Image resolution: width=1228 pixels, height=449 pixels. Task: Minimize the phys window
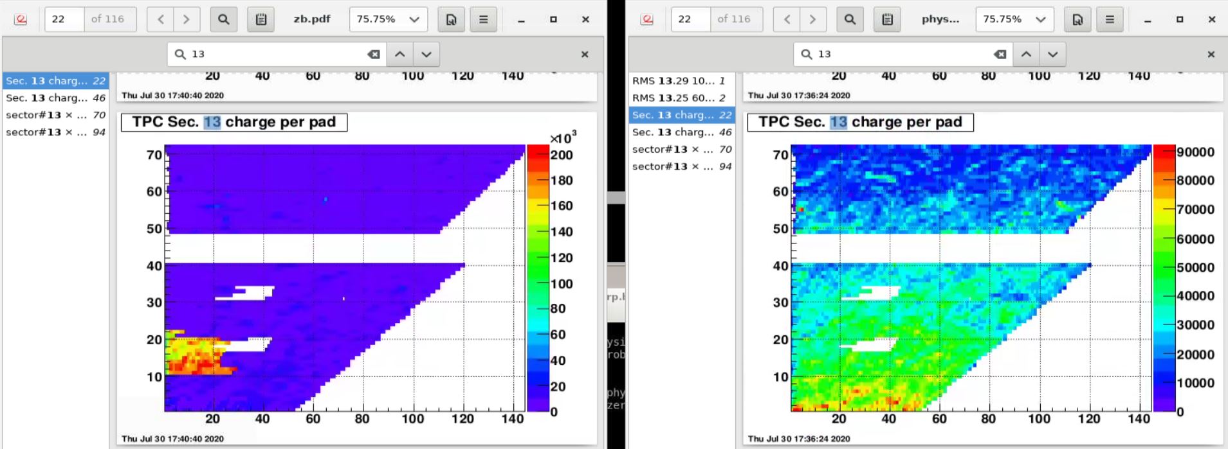[x=1148, y=20]
